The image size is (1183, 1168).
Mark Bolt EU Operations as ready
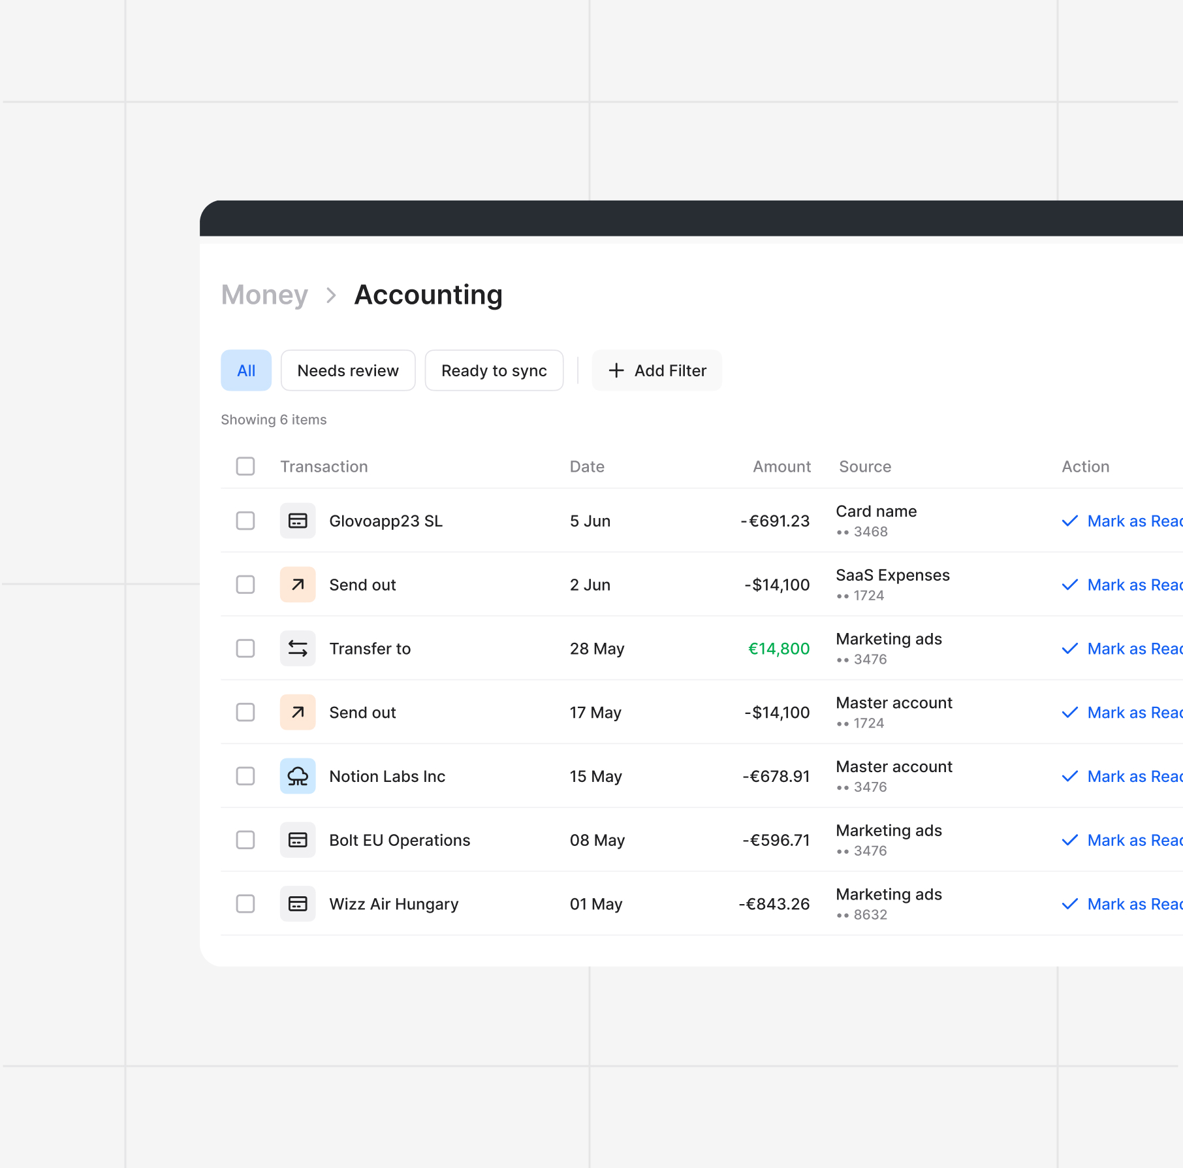click(x=1122, y=840)
